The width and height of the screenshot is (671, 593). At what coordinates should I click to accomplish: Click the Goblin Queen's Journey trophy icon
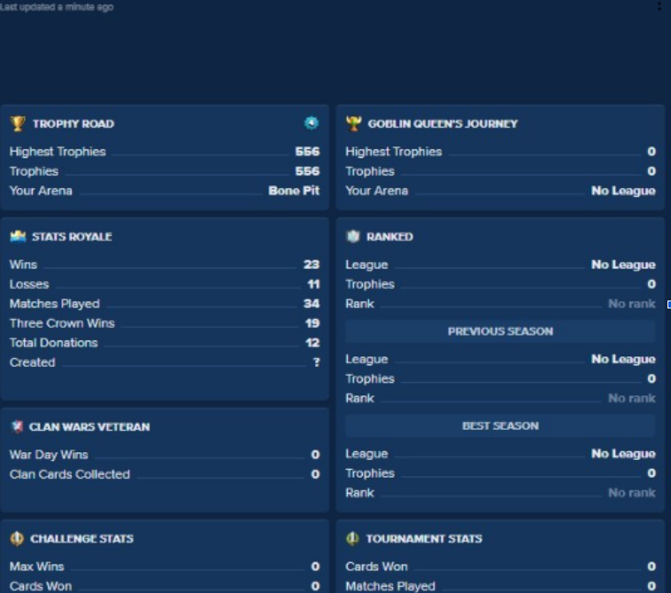353,123
